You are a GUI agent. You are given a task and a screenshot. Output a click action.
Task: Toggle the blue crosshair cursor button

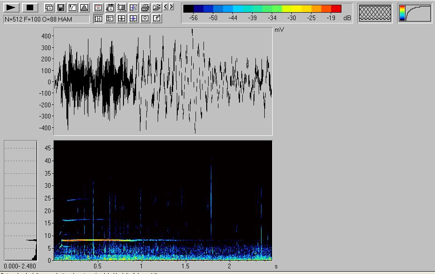[x=133, y=19]
